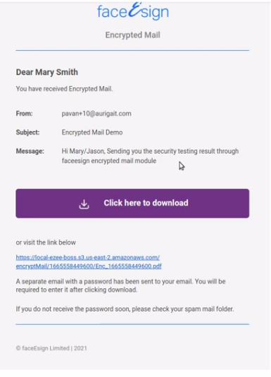Click the "or visit the link below" text
Screen dimensions: 271x377
[46, 242]
